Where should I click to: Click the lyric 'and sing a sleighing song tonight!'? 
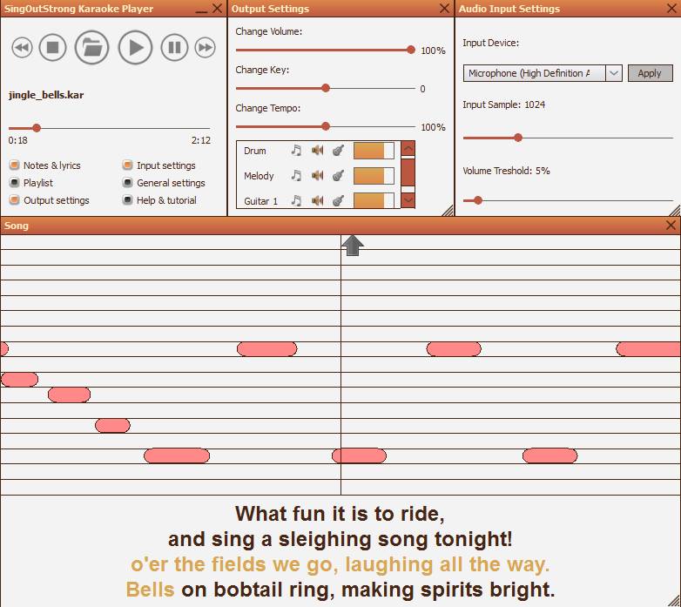click(340, 539)
